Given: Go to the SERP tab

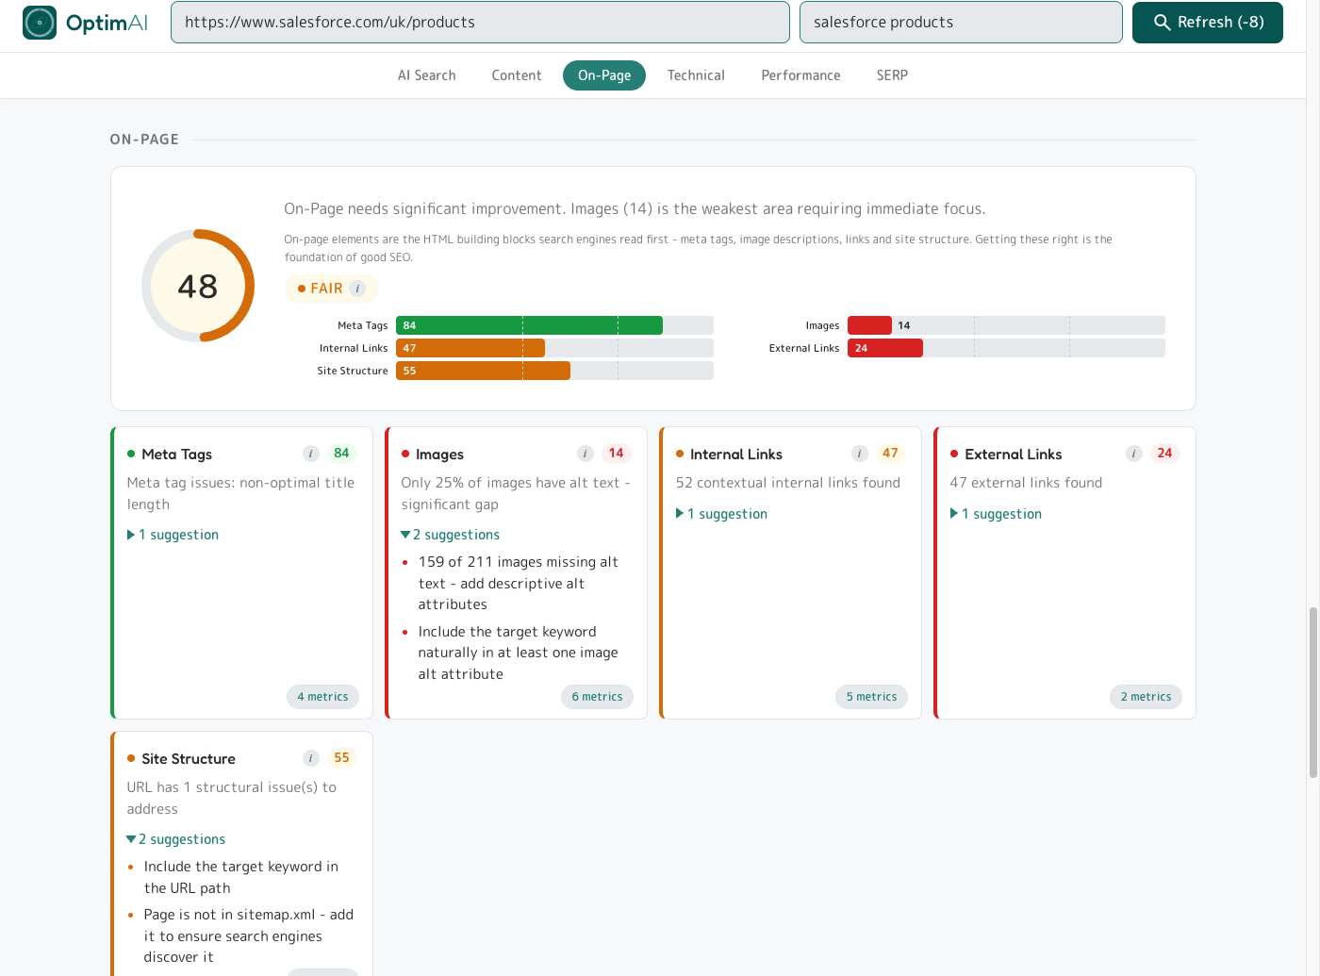Looking at the screenshot, I should point(892,75).
